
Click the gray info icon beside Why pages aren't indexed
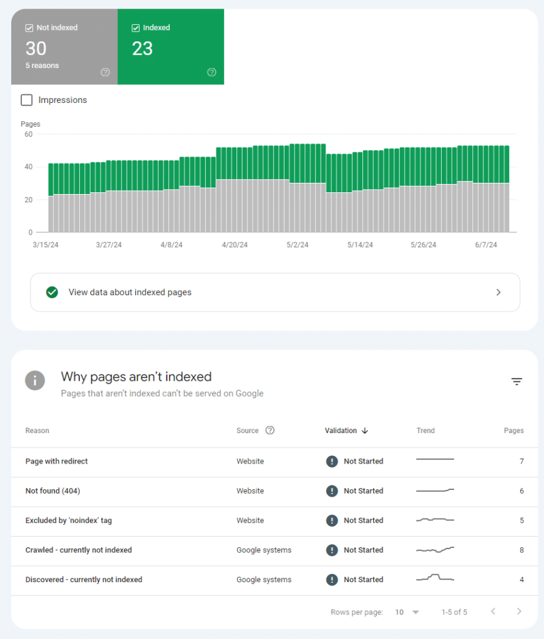pos(35,380)
